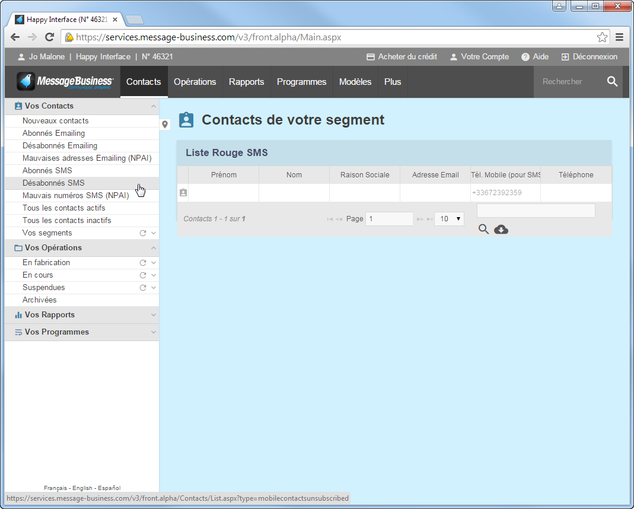Open Tous les contacts actifs
634x509 pixels.
(x=82, y=208)
